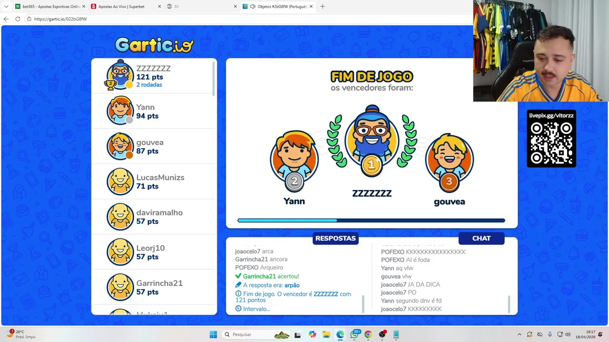Viewport: 609px width, 342px height.
Task: Click the trophy badge beside ZZZZZZZ
Action: click(110, 85)
